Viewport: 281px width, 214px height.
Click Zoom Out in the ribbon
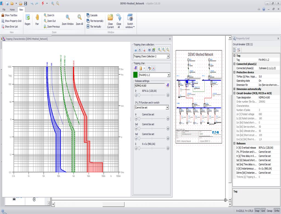pyautogui.click(x=50, y=21)
